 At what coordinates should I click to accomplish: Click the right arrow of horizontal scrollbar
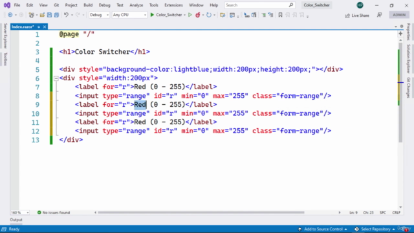(340, 212)
